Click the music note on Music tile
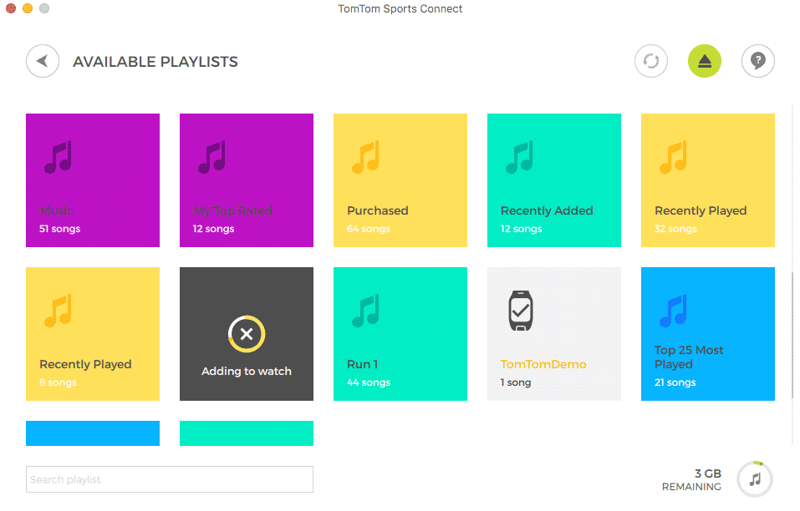The image size is (800, 511). (59, 157)
